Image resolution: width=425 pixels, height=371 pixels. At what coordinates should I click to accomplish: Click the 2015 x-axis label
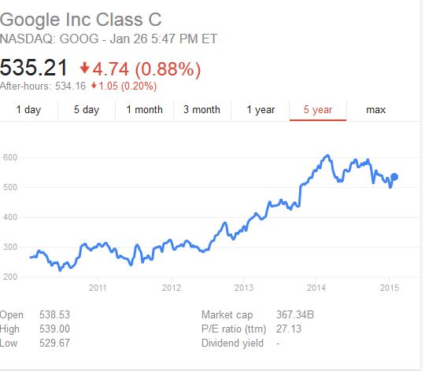[390, 288]
